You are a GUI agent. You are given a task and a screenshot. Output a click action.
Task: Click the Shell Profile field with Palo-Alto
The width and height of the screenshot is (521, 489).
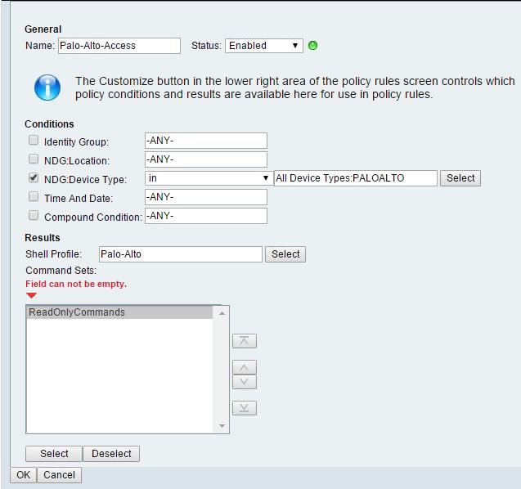(181, 254)
